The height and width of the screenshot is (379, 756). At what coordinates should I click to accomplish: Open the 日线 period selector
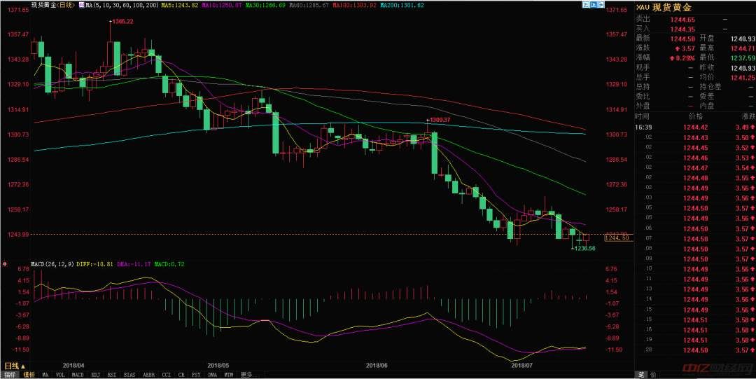[x=12, y=366]
